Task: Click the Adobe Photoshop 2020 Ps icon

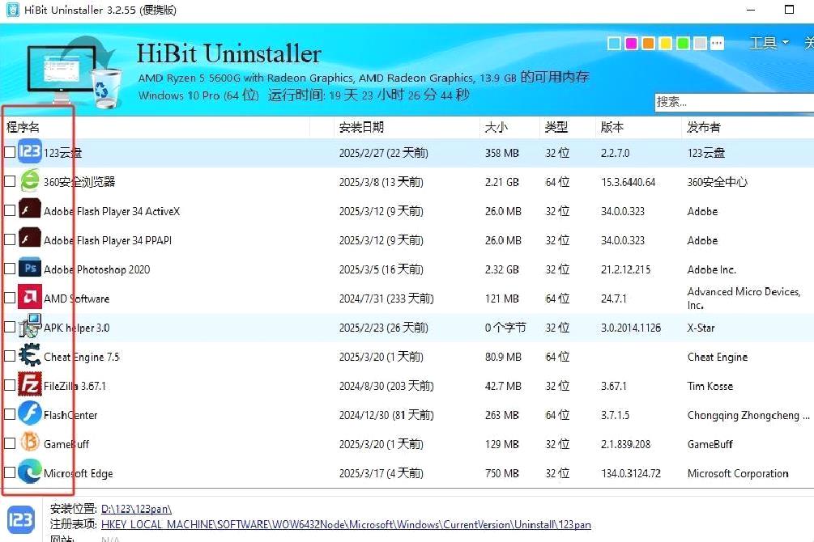Action: point(30,268)
